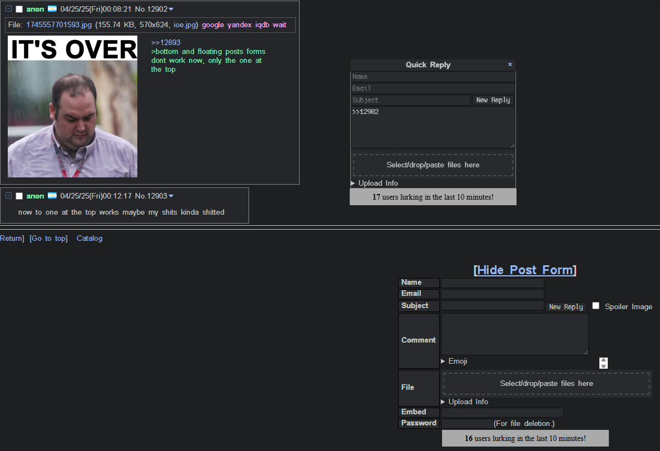Tick the checkbox for post 12903
This screenshot has height=451, width=660.
click(19, 196)
